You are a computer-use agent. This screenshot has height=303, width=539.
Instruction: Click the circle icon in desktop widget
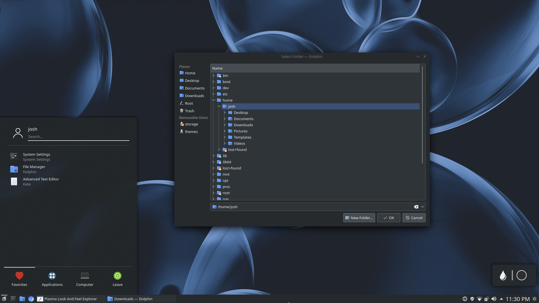coord(522,275)
